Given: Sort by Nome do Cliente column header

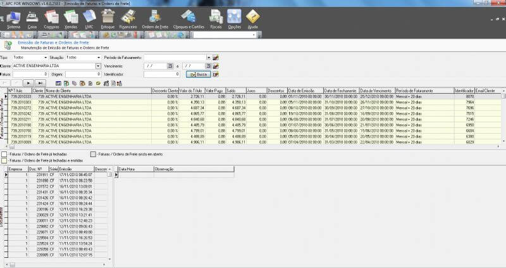Looking at the screenshot, I should click(x=98, y=91).
